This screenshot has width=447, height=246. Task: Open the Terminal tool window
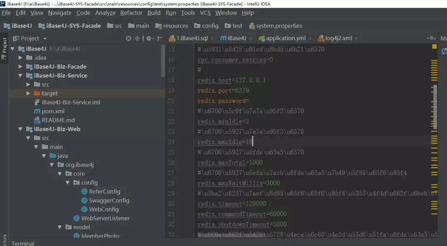[23, 243]
